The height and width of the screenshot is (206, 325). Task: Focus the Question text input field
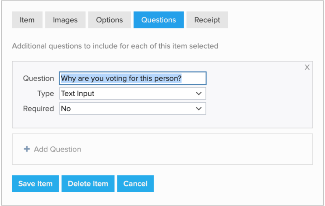[x=132, y=78]
